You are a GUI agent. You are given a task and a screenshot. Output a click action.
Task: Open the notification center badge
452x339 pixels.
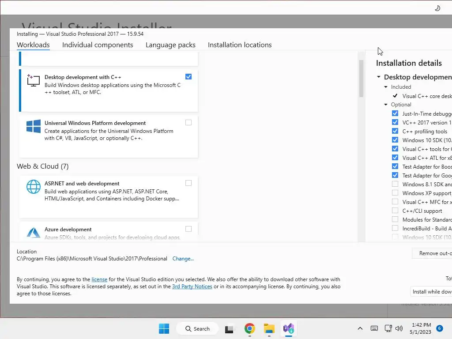(x=440, y=328)
